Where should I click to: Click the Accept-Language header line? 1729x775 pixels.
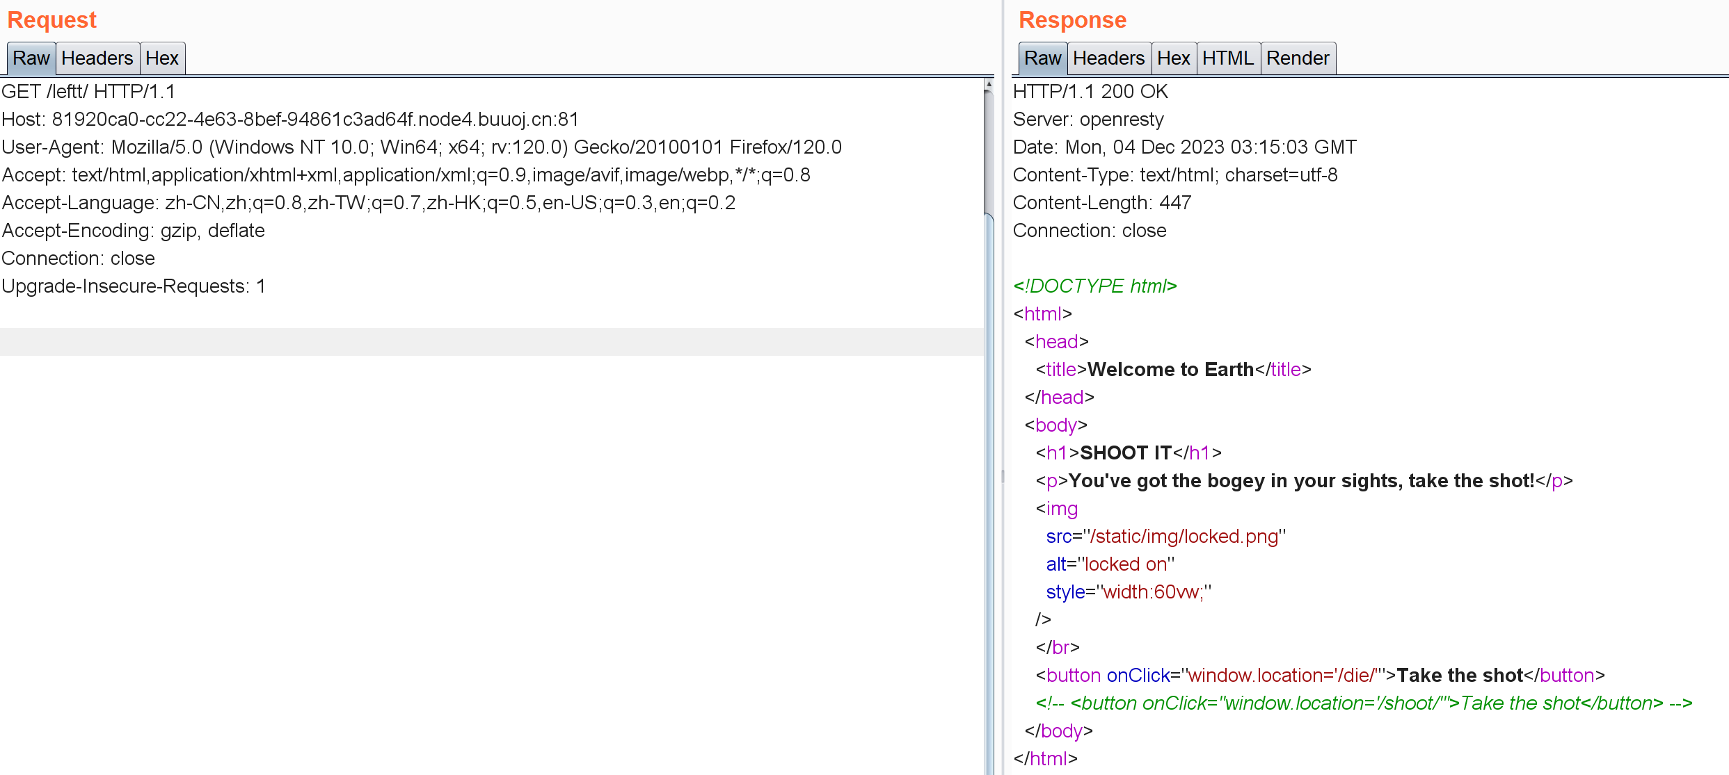point(369,203)
